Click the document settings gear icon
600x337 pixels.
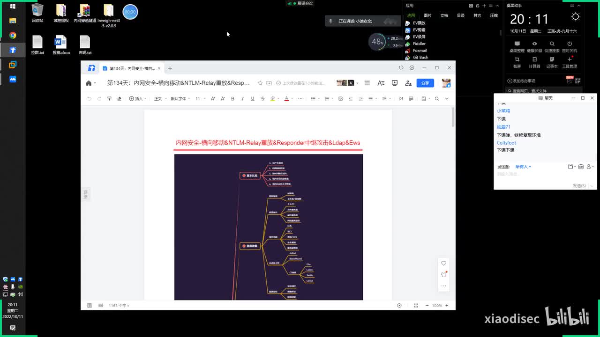412,68
